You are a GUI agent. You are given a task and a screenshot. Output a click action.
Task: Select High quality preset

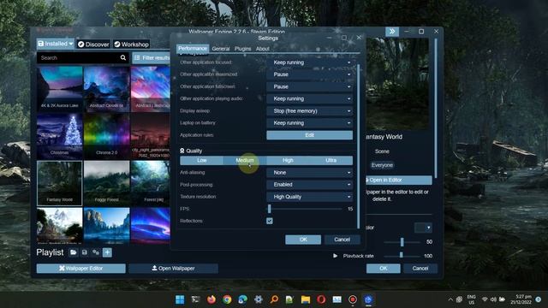tap(288, 160)
